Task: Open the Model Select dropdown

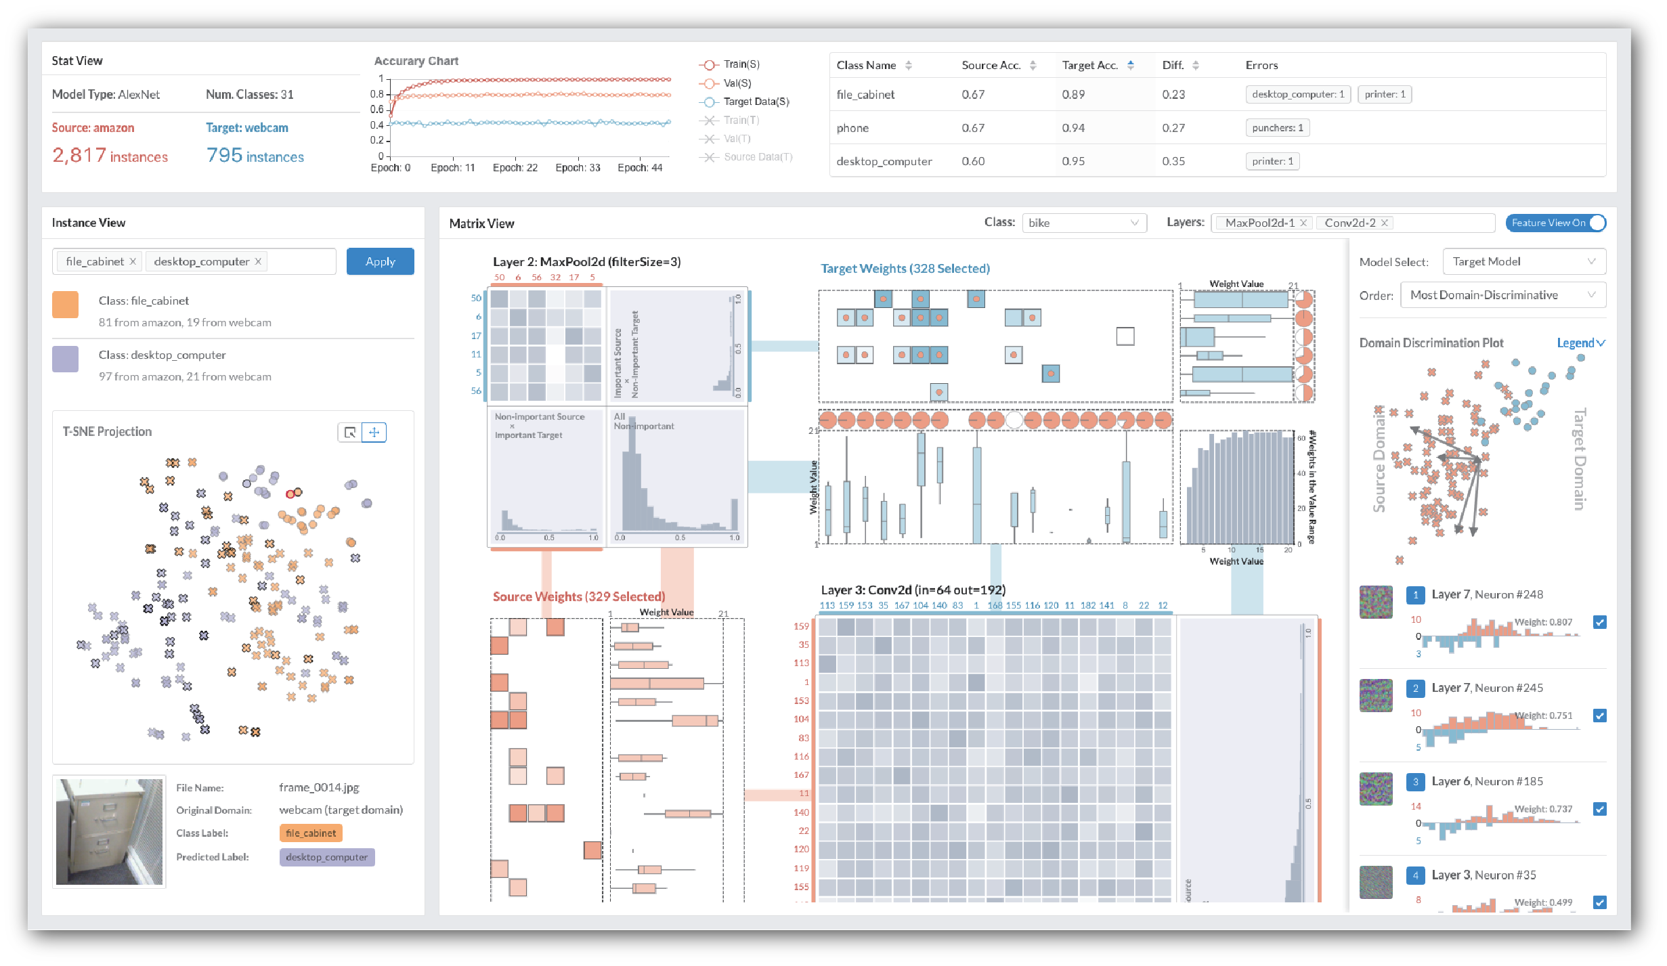Action: pos(1523,262)
